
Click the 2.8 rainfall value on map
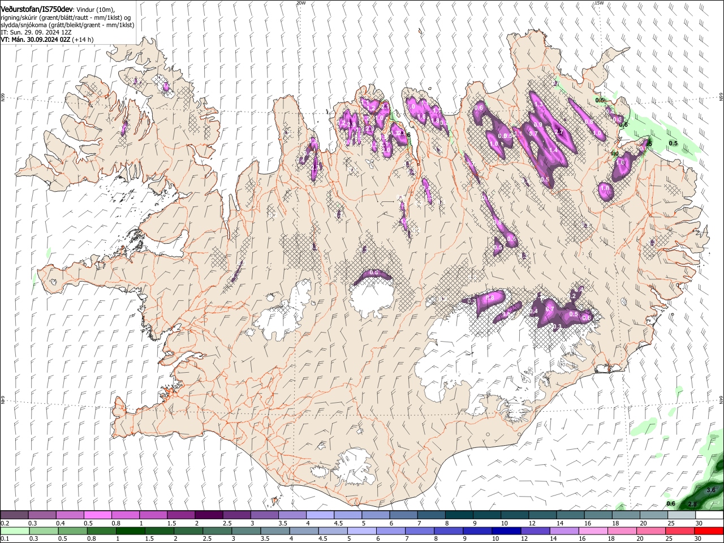(x=692, y=503)
